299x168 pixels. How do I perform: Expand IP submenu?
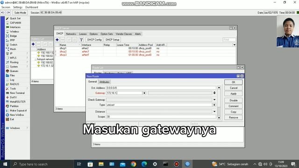tap(17, 54)
